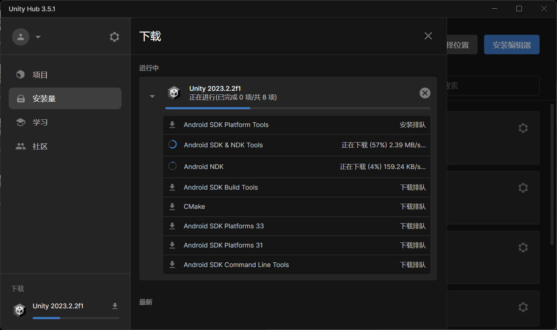Viewport: 557px width, 330px height.
Task: Select the 安装量 (Installs) section
Action: pyautogui.click(x=44, y=98)
